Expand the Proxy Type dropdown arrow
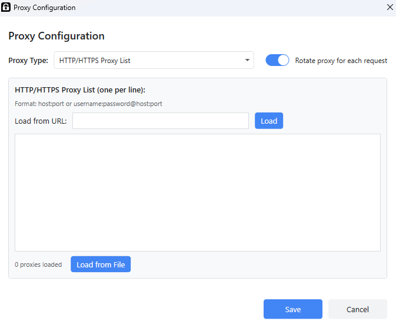 [247, 60]
